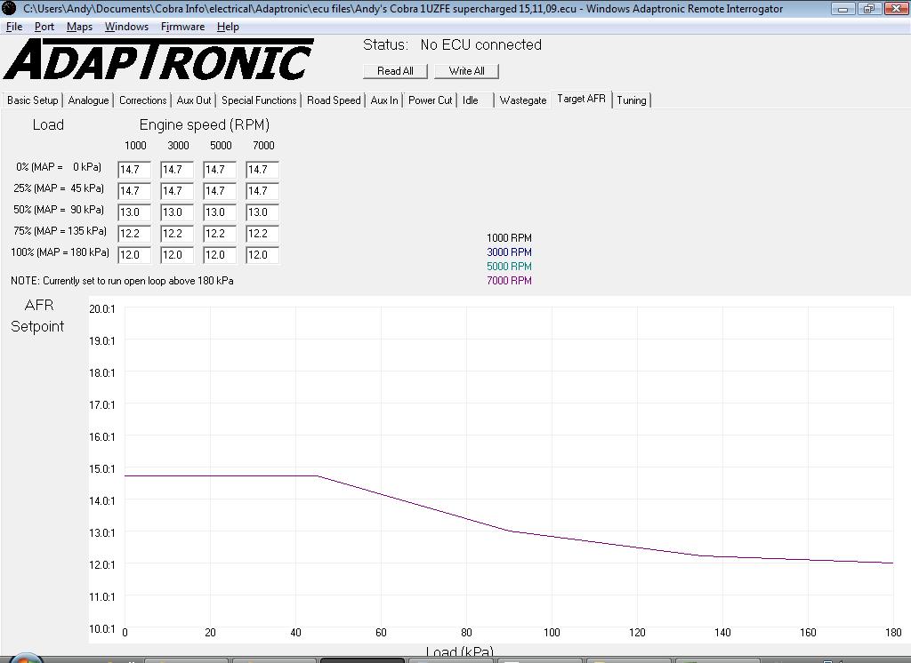The image size is (911, 663).
Task: Click the 5000 RPM legend entry
Action: tap(509, 267)
